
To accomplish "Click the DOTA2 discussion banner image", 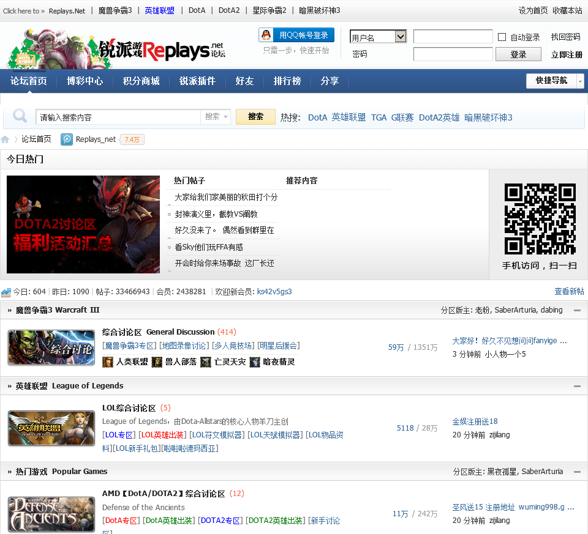I will pos(83,224).
